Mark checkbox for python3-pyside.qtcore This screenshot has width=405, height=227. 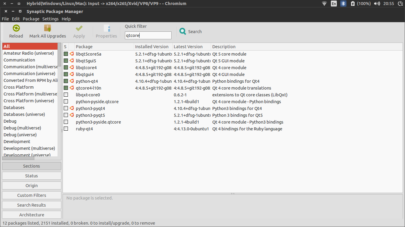pyautogui.click(x=66, y=122)
